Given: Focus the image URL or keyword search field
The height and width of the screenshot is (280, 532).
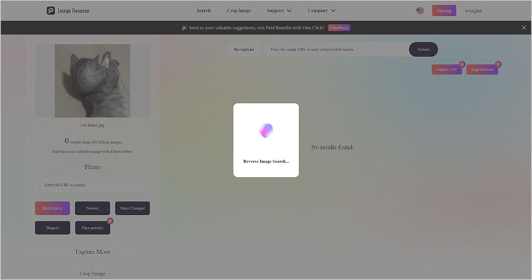Looking at the screenshot, I should (x=336, y=50).
